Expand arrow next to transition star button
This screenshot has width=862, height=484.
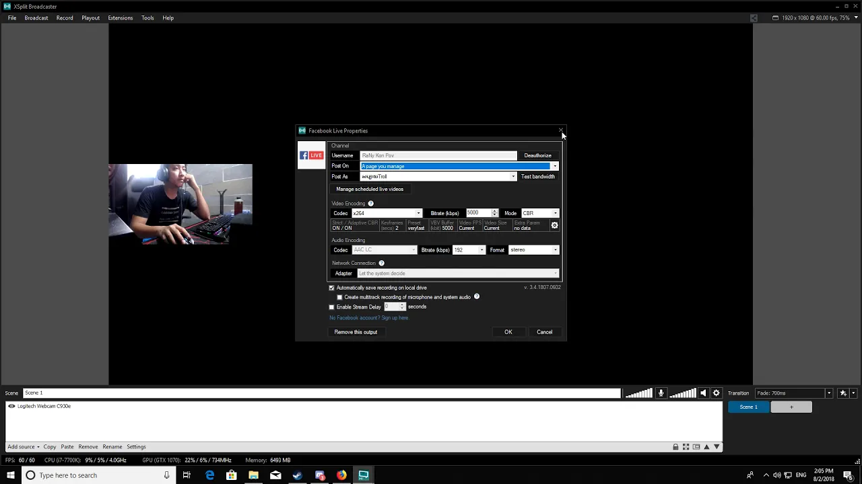[853, 393]
